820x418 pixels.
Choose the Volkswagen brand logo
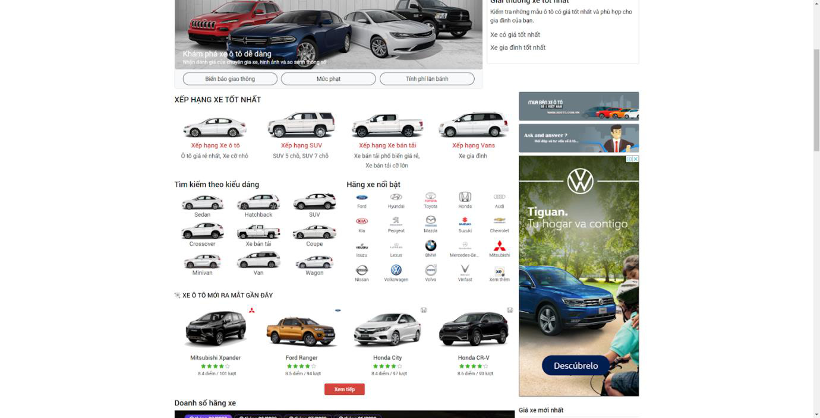[x=396, y=270]
